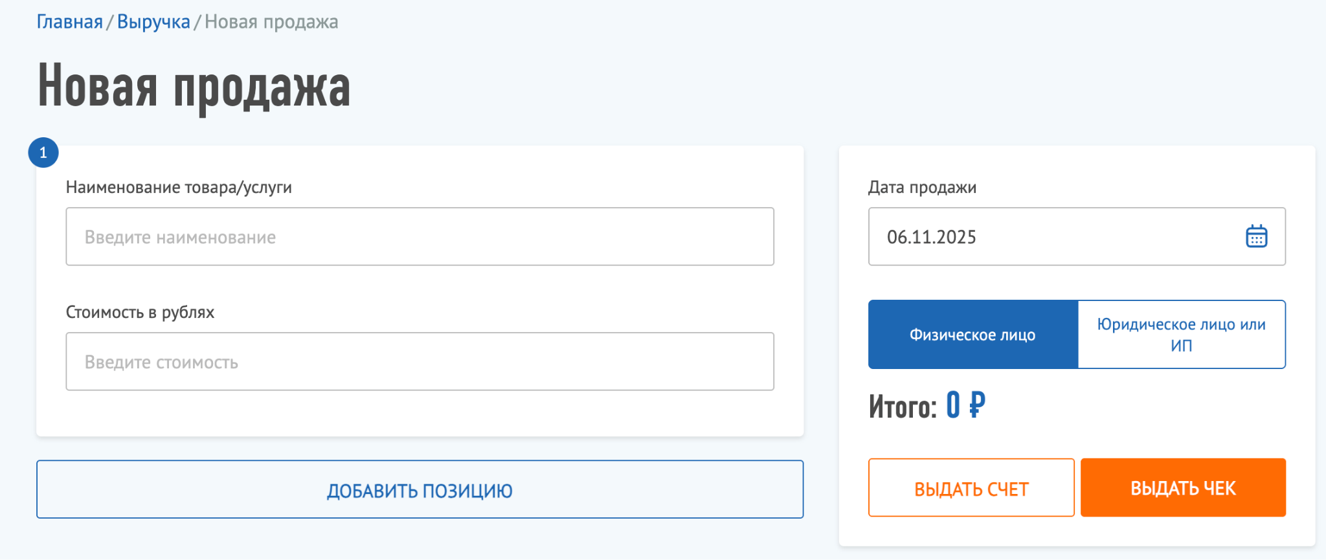Click the Дата продажи label
Image resolution: width=1326 pixels, height=560 pixels.
pyautogui.click(x=922, y=187)
